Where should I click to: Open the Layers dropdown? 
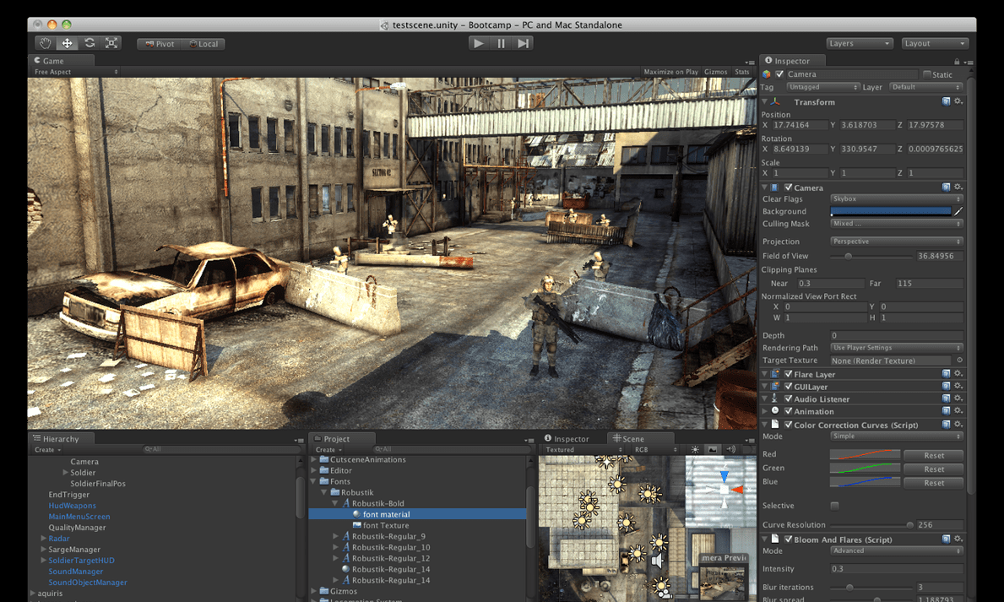(x=859, y=44)
